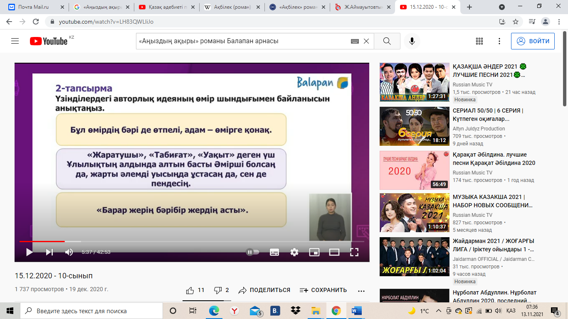Open the on-screen keyboard in search box
This screenshot has height=319, width=568.
[355, 41]
